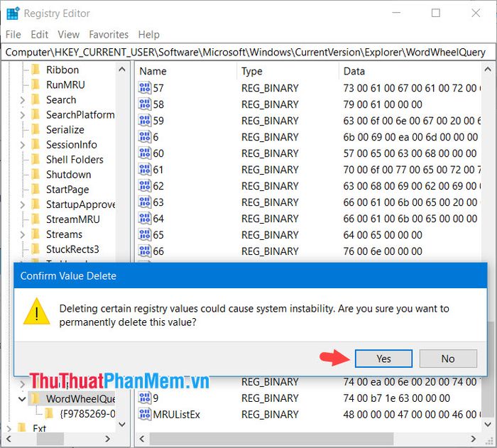Image resolution: width=497 pixels, height=448 pixels.
Task: Click the binary value icon for entry 66
Action: [x=145, y=251]
